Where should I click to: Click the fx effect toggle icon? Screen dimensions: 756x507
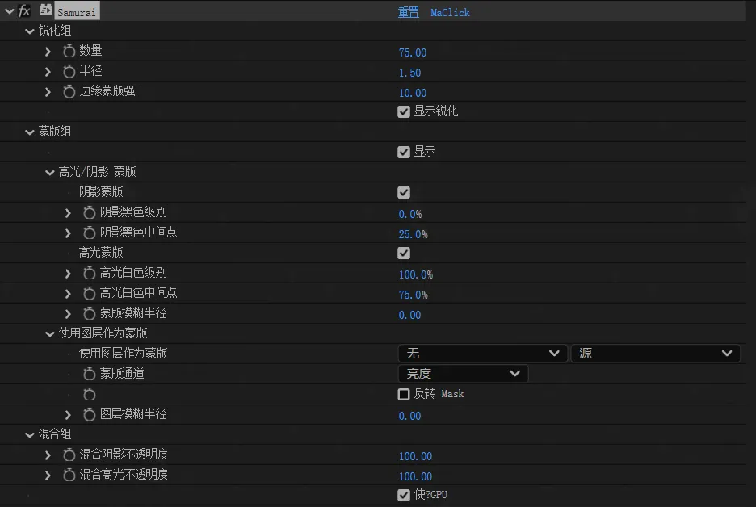point(25,11)
